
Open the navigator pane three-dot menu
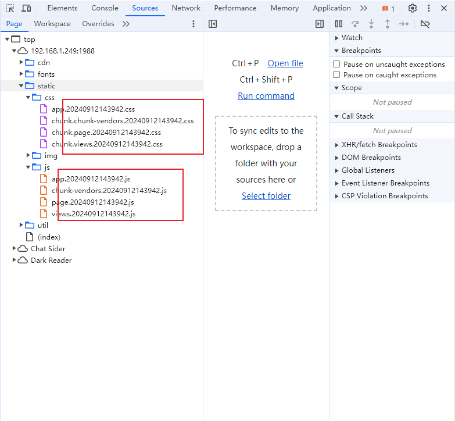(x=194, y=24)
